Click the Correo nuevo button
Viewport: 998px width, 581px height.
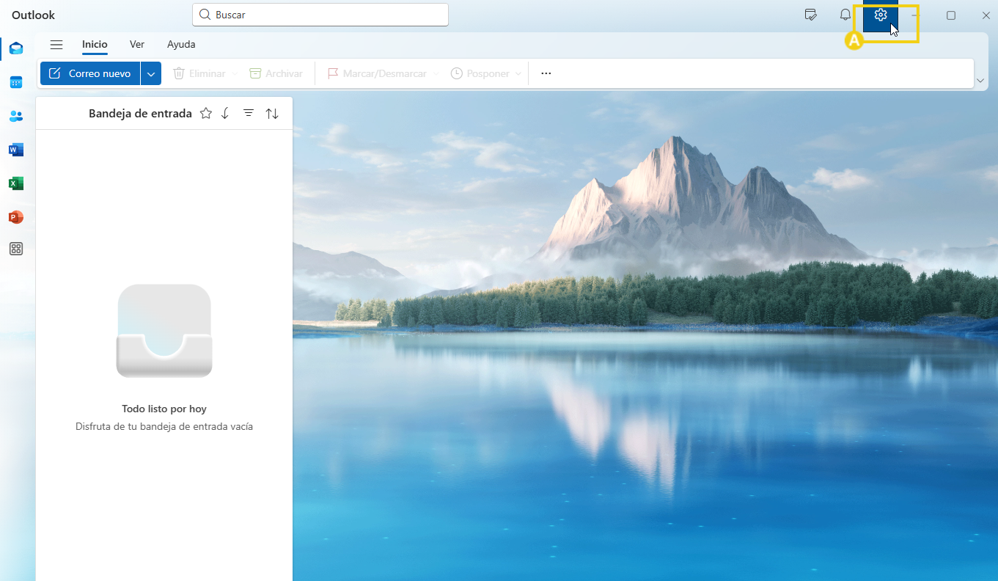(x=90, y=73)
